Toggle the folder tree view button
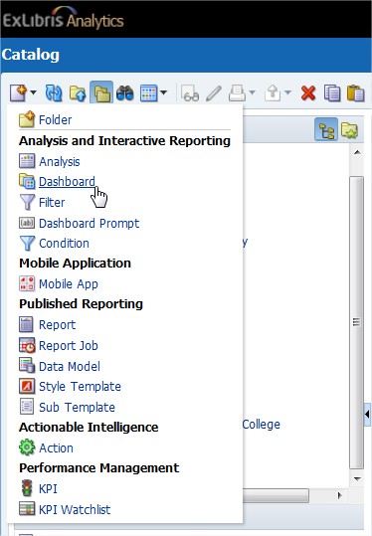The height and width of the screenshot is (536, 372). 326,130
